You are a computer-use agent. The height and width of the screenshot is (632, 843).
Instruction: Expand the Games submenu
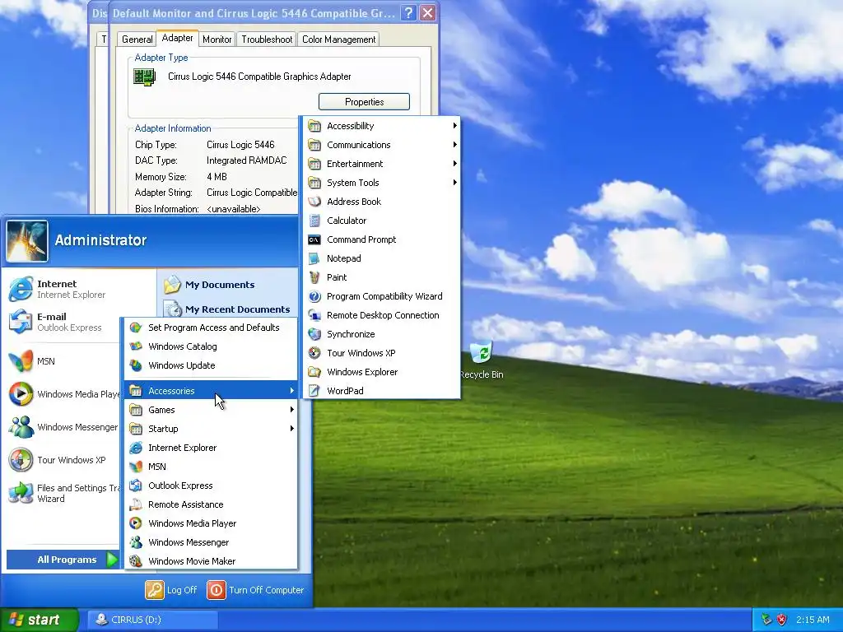click(212, 410)
